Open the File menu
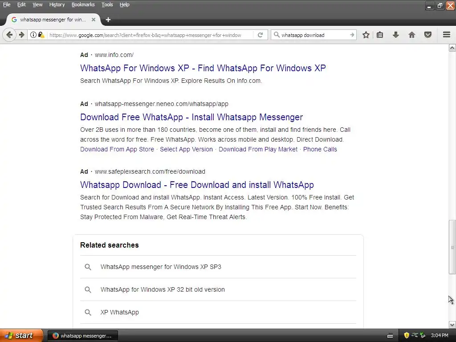The height and width of the screenshot is (342, 456). click(7, 4)
